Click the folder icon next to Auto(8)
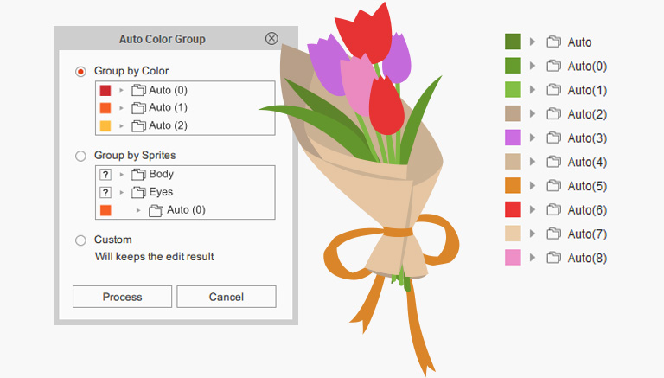664x378 pixels. [x=554, y=258]
